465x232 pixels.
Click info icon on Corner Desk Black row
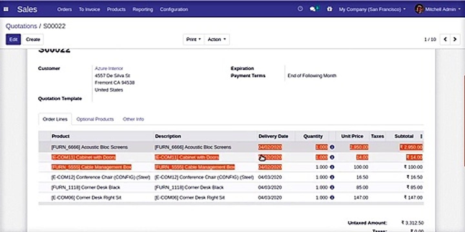tap(332, 187)
